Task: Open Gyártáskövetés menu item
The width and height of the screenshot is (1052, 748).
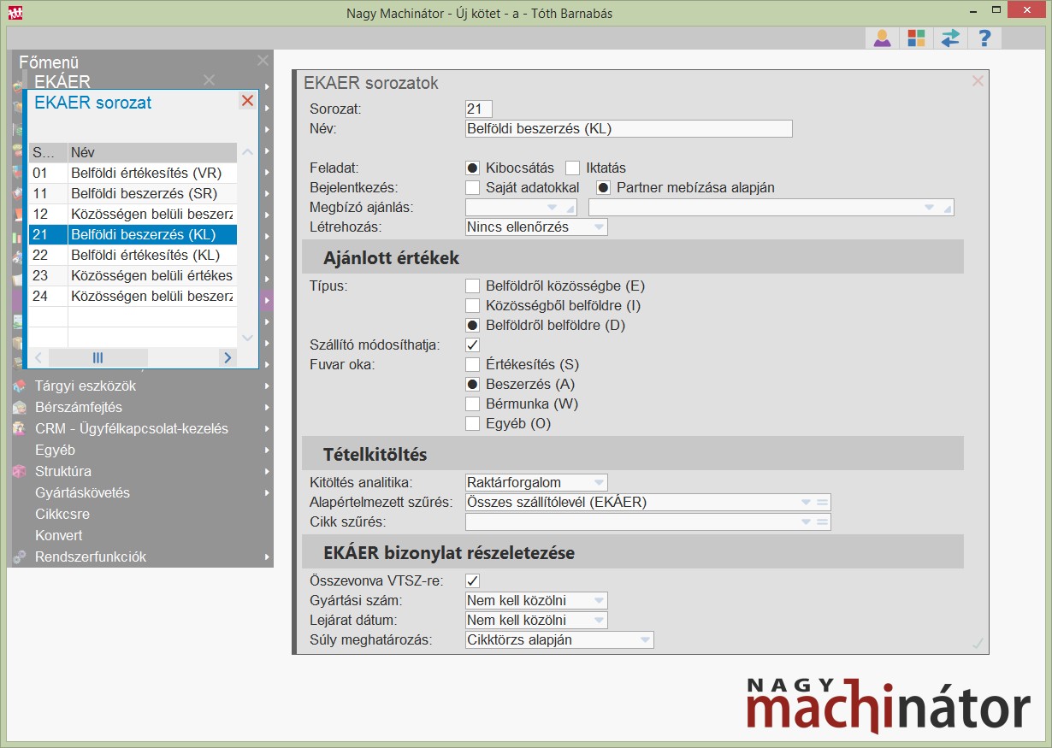Action: [82, 493]
